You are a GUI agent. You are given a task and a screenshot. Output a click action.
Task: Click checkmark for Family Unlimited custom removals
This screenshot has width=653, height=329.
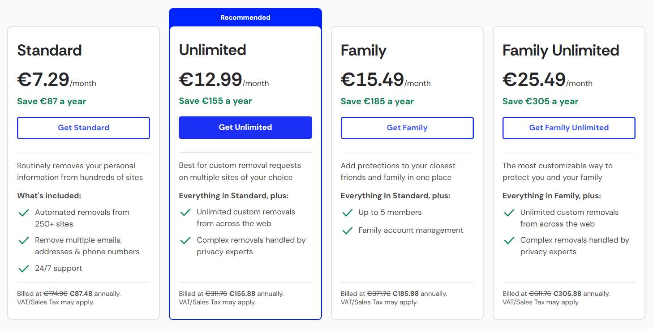click(x=509, y=213)
